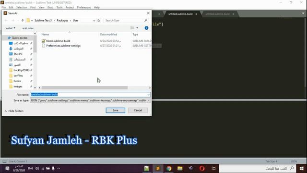Open the File menu in Sublime Text
The width and height of the screenshot is (307, 173).
point(3,8)
